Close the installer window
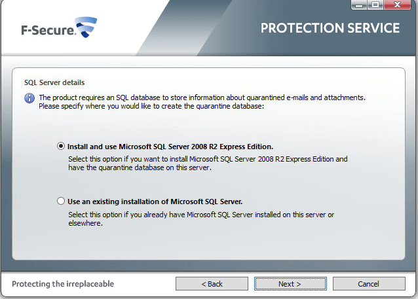The image size is (418, 299). pyautogui.click(x=399, y=5)
